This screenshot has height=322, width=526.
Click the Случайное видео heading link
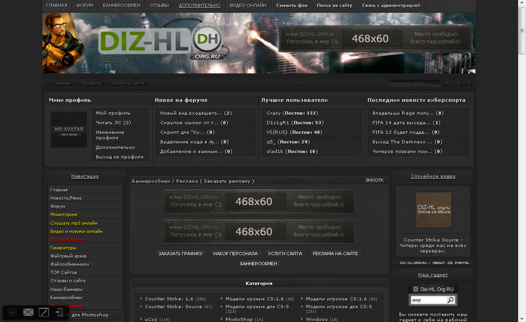click(x=433, y=176)
